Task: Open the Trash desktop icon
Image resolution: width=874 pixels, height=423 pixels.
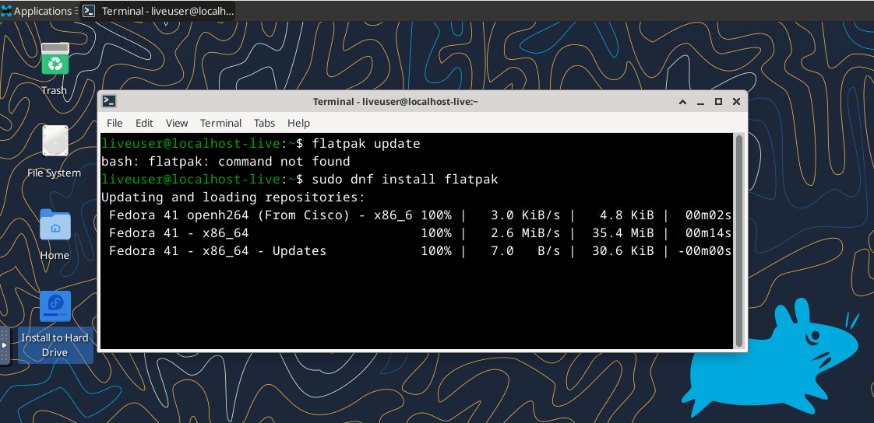Action: pyautogui.click(x=55, y=60)
